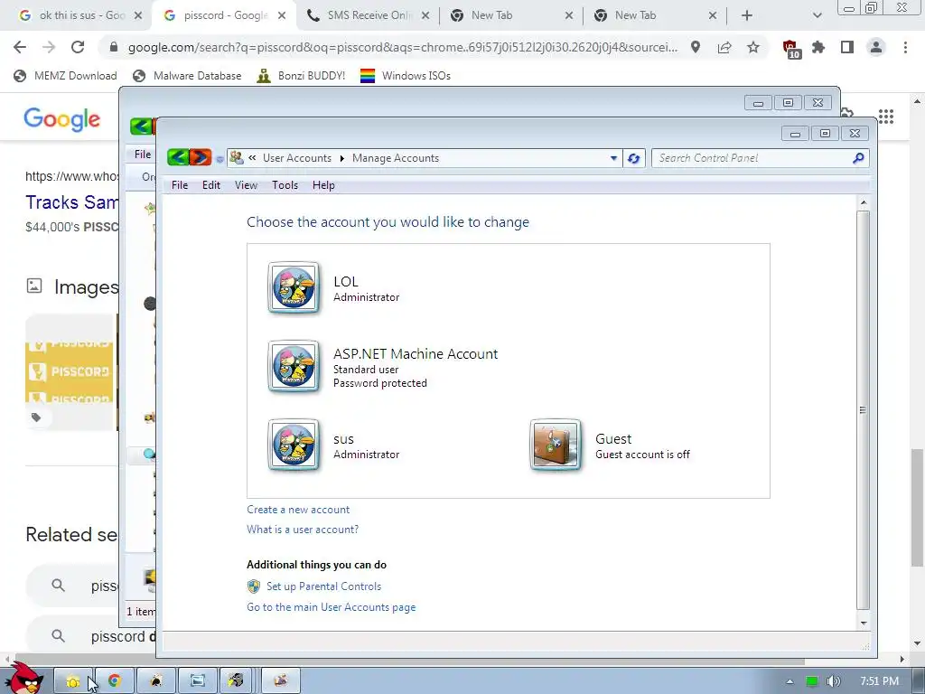Reload the Chrome page

coord(78,47)
